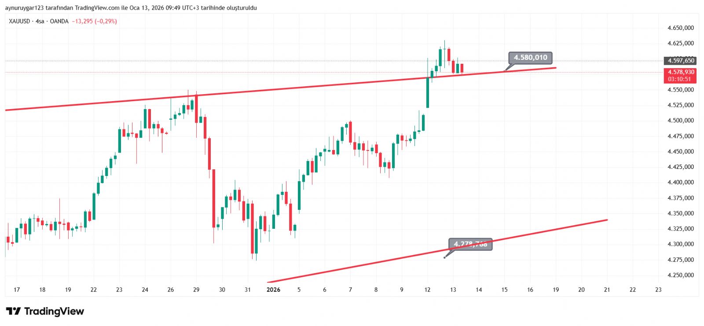Click the TradingView logo icon
The image size is (704, 326).
14,311
